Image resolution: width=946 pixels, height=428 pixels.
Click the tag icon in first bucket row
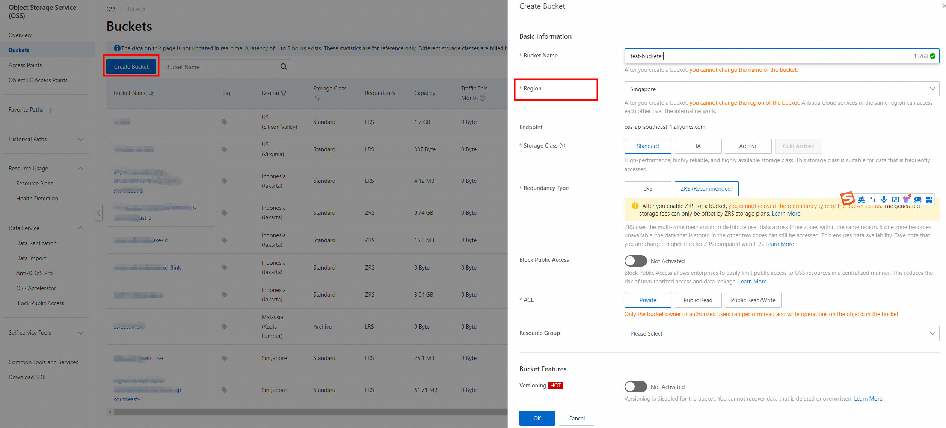(224, 122)
